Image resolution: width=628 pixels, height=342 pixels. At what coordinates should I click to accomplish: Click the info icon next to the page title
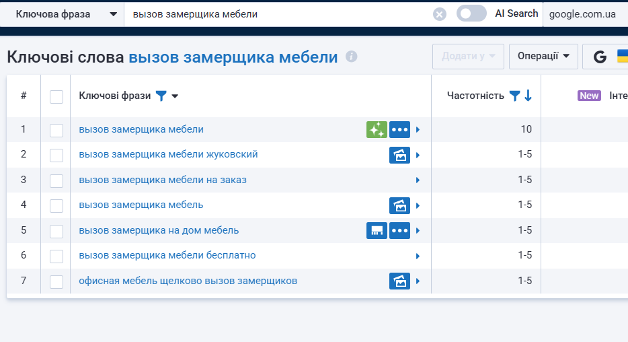(351, 57)
